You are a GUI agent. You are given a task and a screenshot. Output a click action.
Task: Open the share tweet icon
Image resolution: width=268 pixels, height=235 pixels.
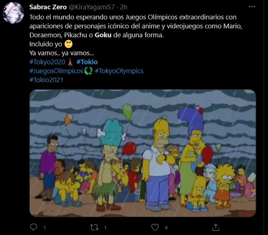[x=216, y=227]
